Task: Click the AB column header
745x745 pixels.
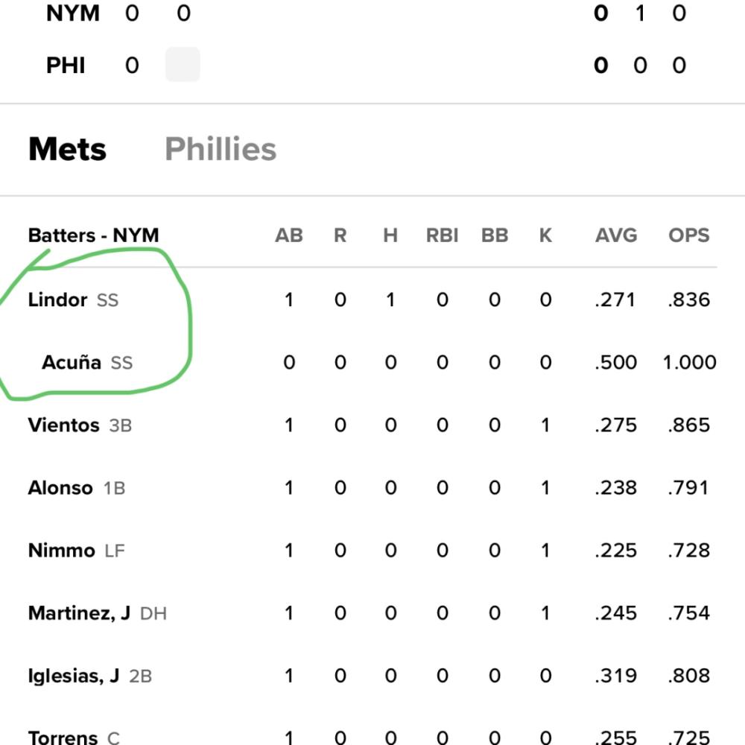Action: point(289,235)
